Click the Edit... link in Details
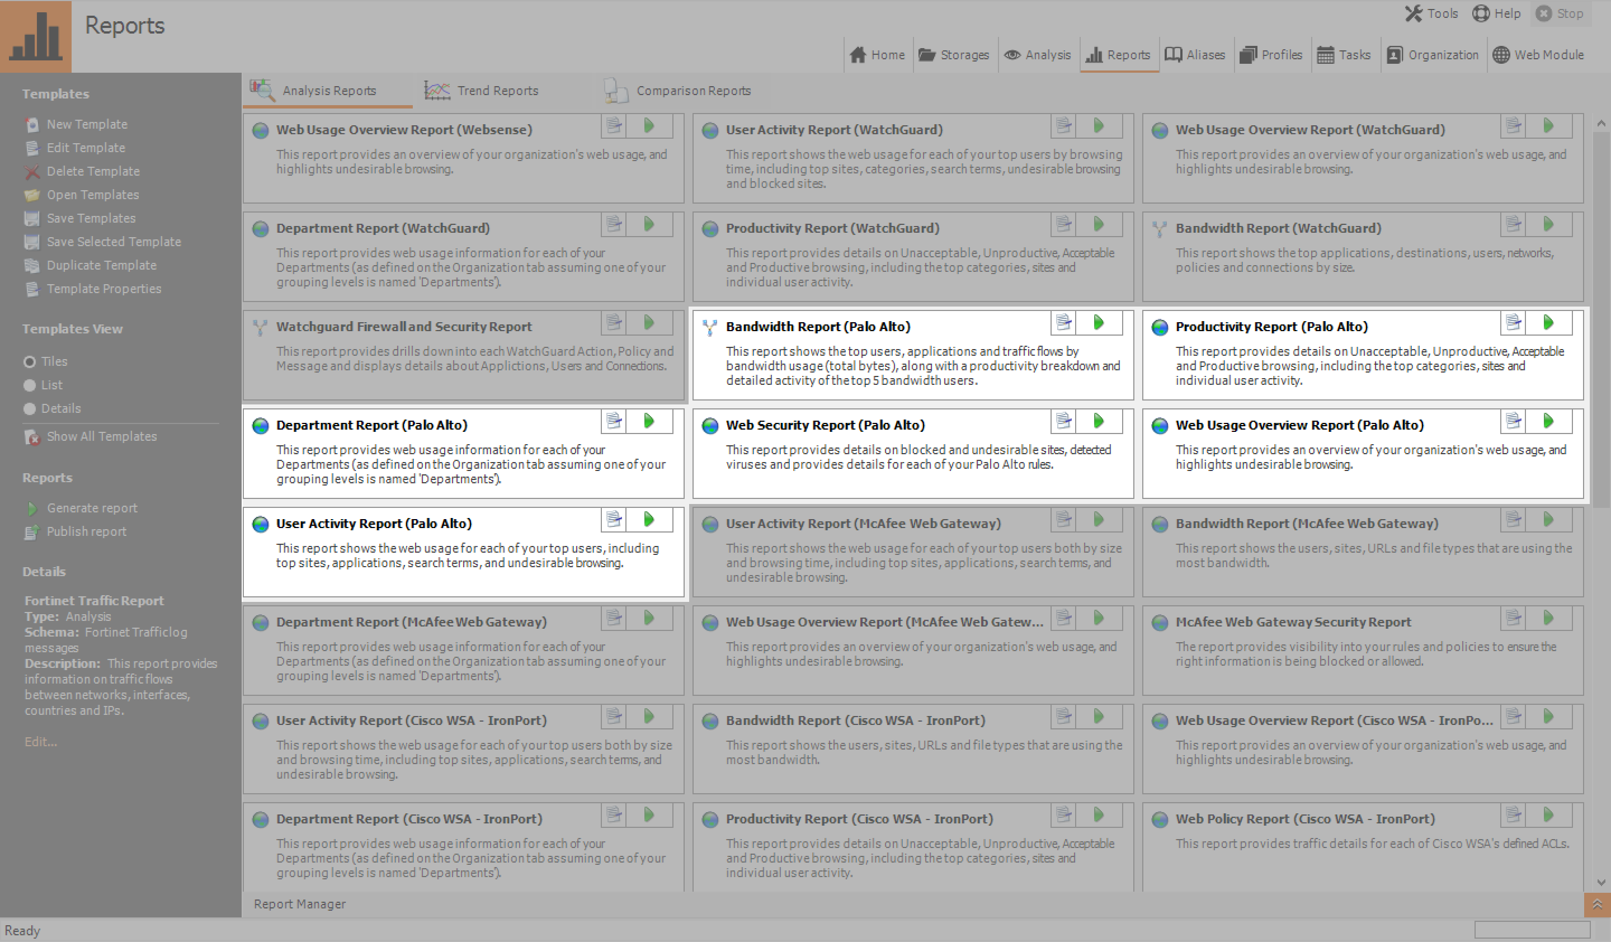The height and width of the screenshot is (942, 1611). [x=40, y=742]
